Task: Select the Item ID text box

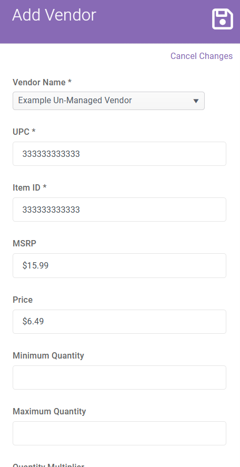Action: (119, 210)
